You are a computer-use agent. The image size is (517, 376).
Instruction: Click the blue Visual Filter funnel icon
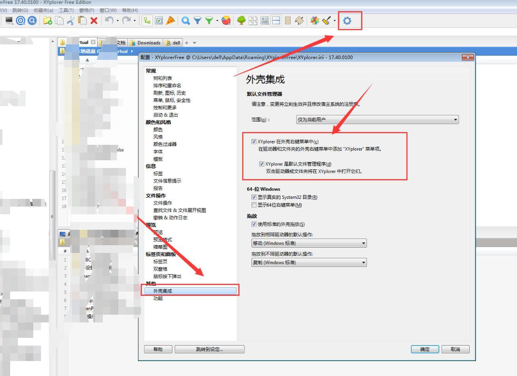click(x=197, y=21)
